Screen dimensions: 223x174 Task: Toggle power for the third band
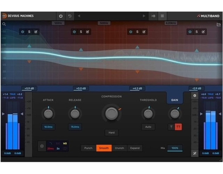coord(131,32)
